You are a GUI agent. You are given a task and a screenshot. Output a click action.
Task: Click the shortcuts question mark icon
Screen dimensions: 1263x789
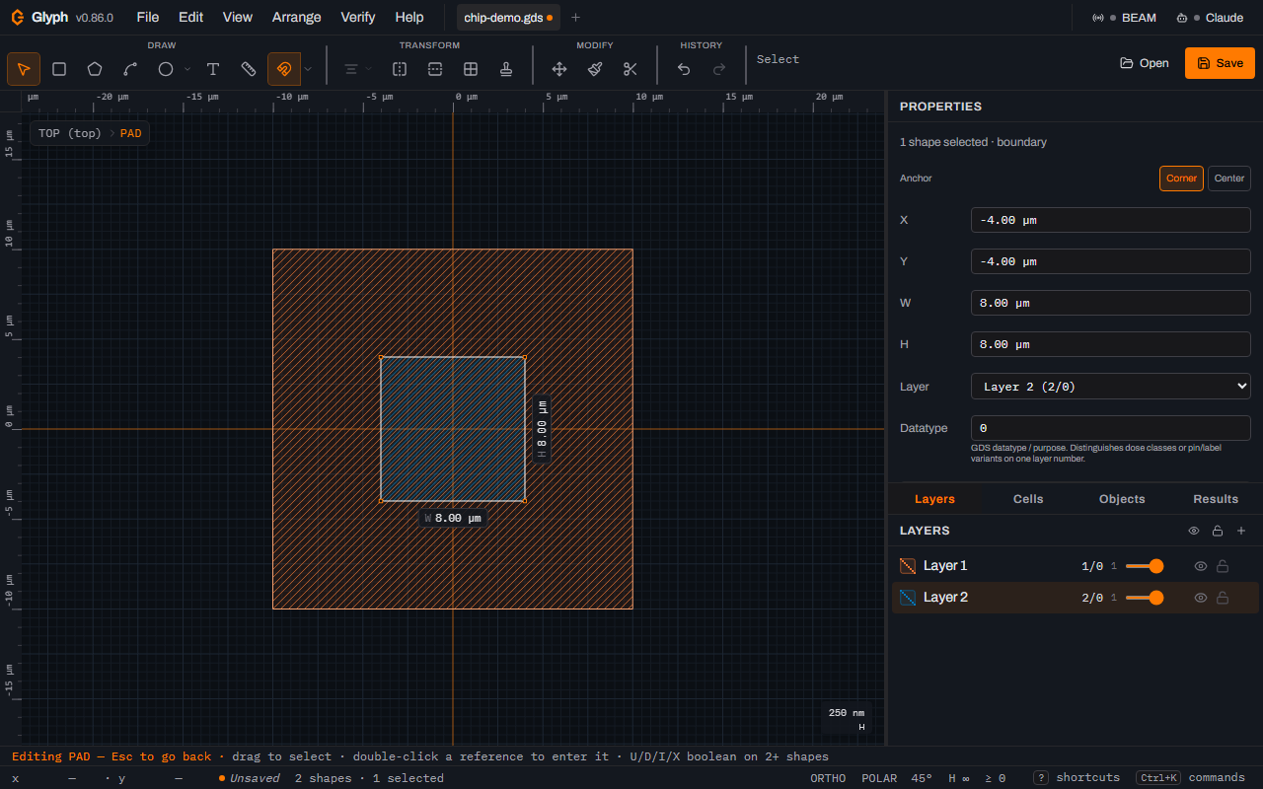coord(1041,778)
